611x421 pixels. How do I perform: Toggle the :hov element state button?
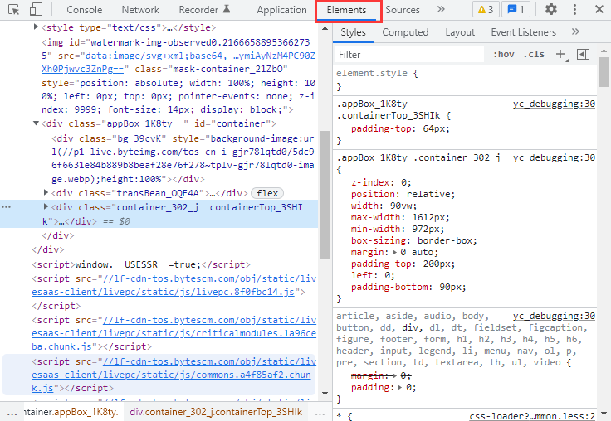pos(503,55)
